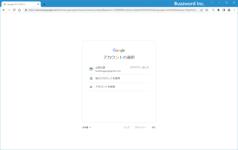Click the buzzbloggerjp@gmail.com address

point(108,71)
